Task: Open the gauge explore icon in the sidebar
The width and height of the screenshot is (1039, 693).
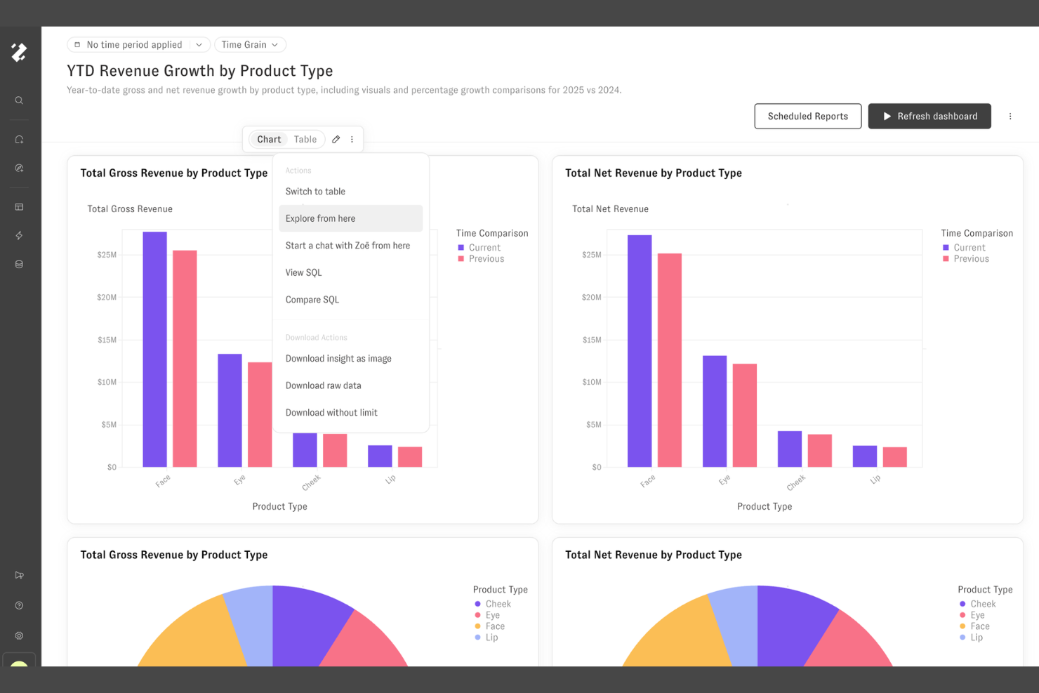Action: [19, 169]
